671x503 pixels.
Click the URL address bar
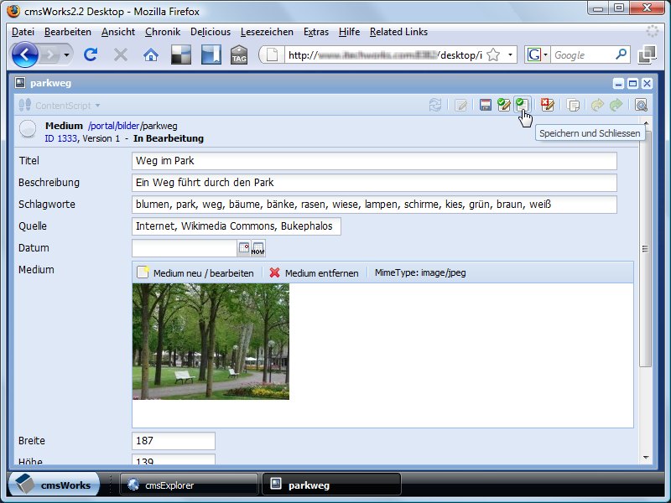tap(385, 55)
